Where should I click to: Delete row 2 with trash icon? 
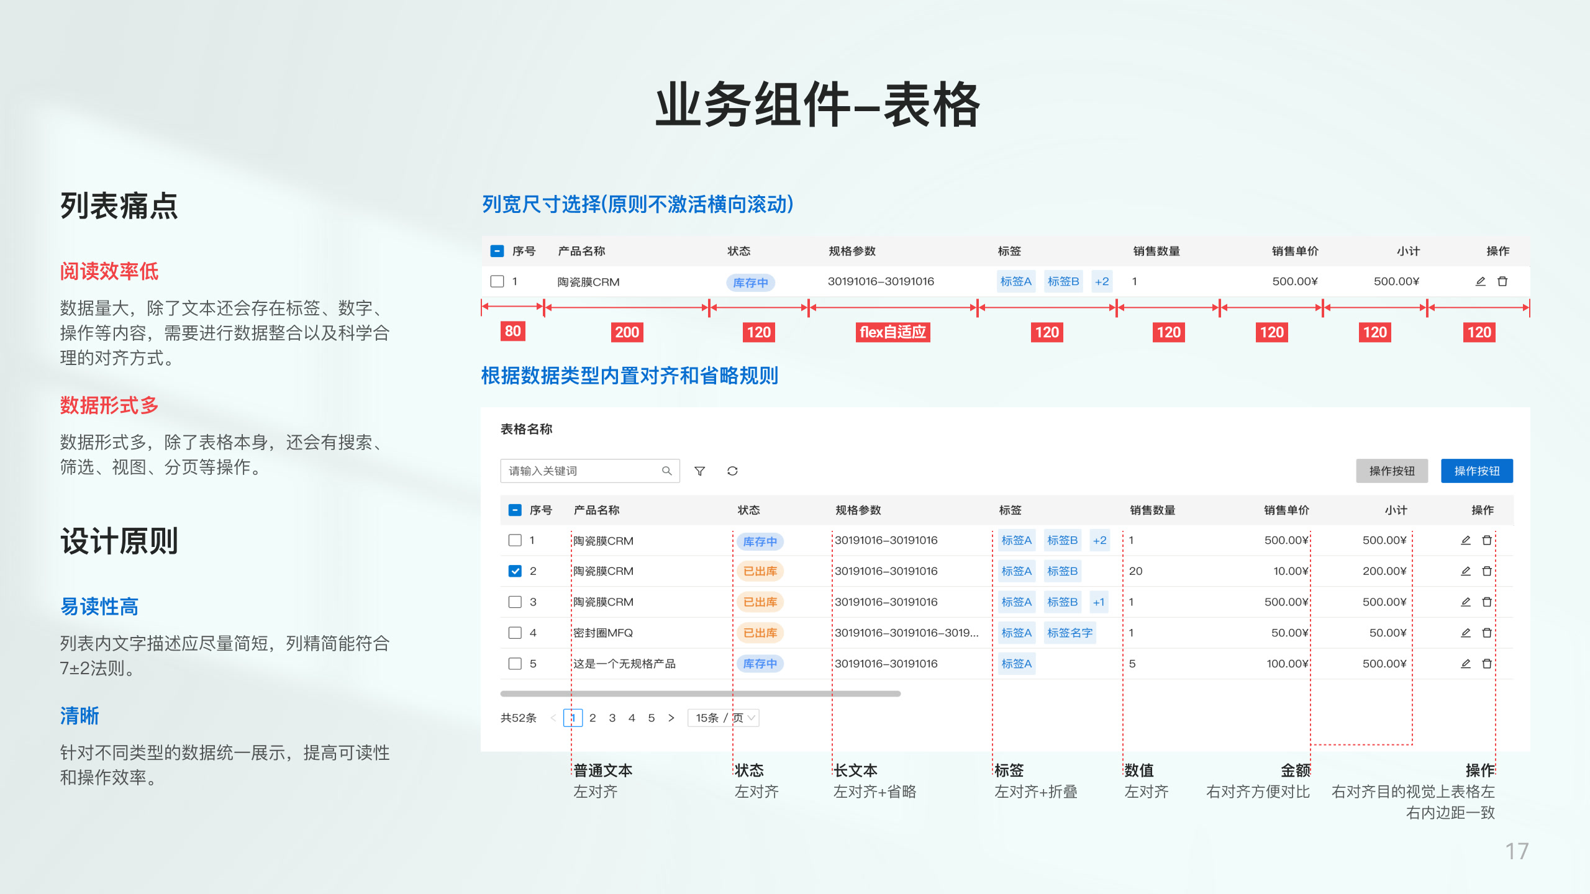tap(1487, 571)
